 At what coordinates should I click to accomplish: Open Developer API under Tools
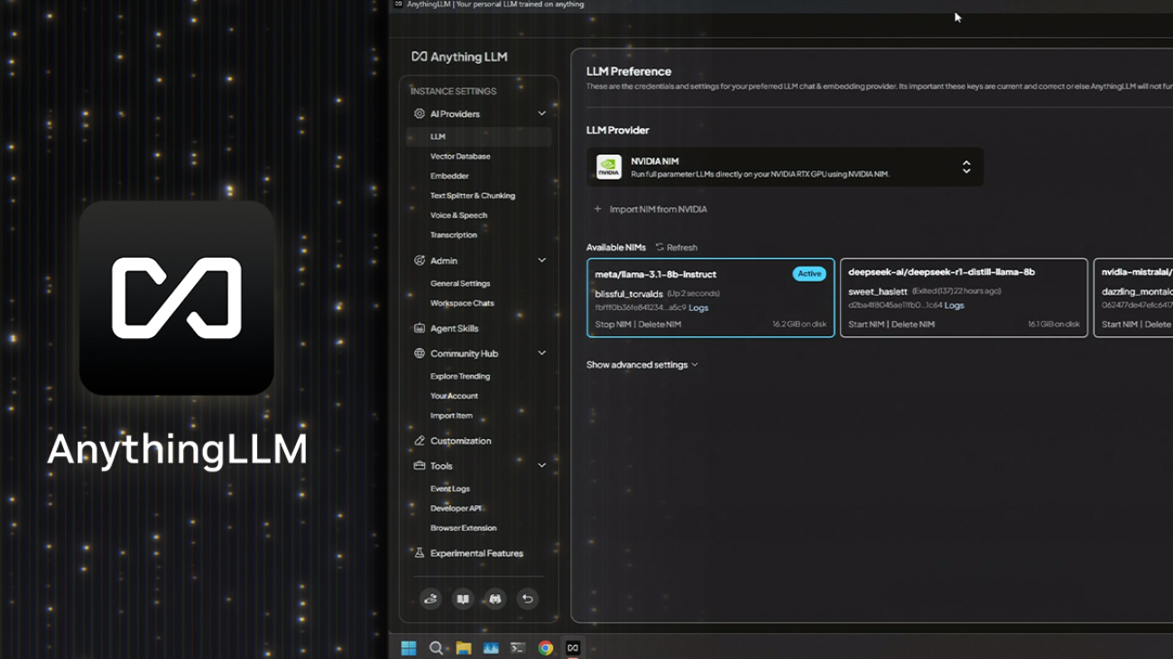click(456, 508)
